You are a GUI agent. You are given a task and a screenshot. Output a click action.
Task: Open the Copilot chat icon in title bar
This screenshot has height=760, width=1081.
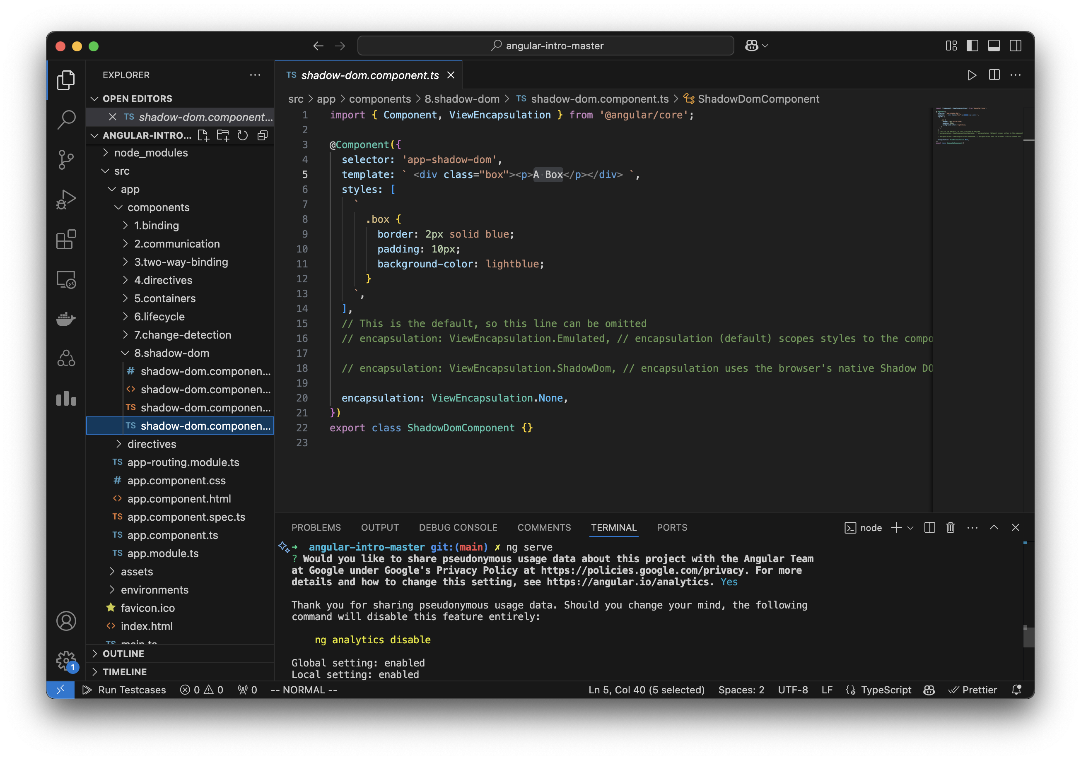(751, 46)
